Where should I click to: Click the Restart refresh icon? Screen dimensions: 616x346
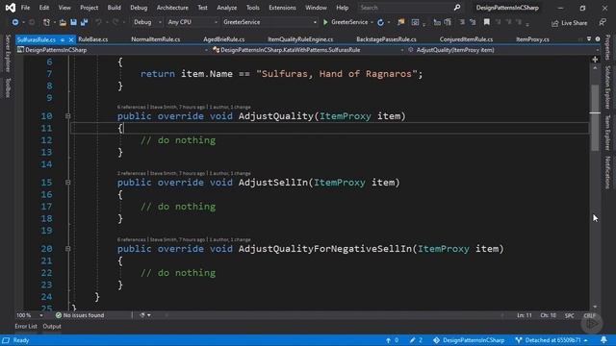[380, 22]
